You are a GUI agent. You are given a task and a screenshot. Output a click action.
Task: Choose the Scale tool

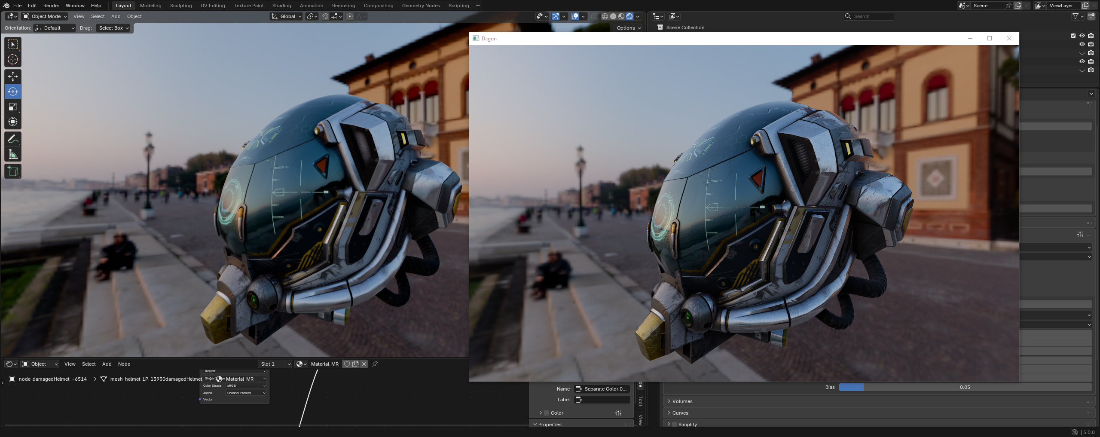[x=13, y=107]
